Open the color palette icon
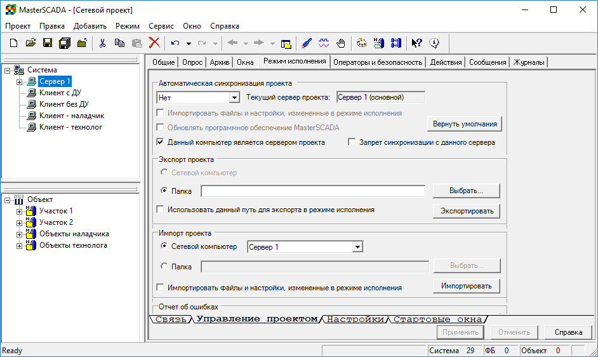598x357 pixels. [362, 43]
